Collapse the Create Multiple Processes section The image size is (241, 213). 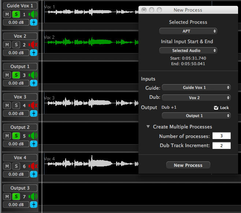coord(148,127)
